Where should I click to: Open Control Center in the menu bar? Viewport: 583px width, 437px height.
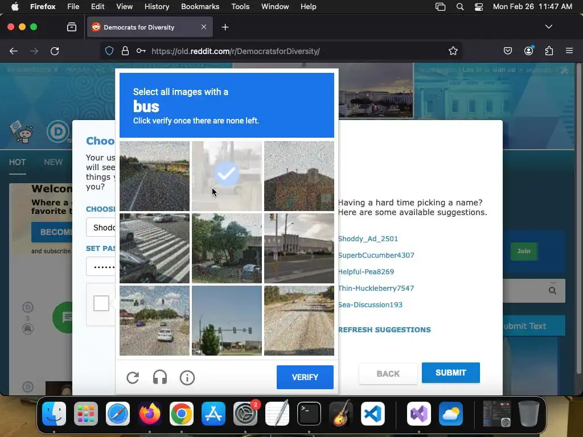point(478,7)
